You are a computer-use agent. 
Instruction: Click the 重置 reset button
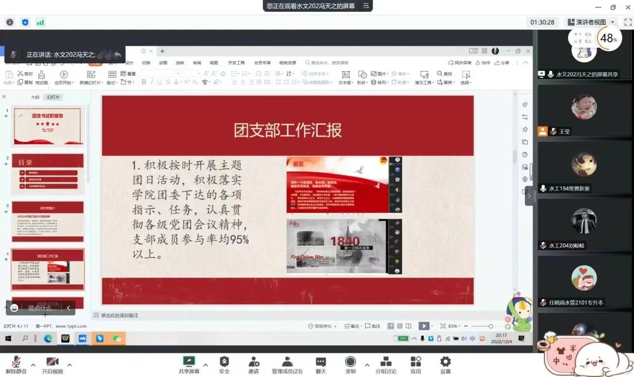[128, 74]
